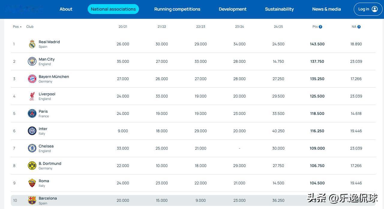Select Bayern München total 135.250

[317, 79]
